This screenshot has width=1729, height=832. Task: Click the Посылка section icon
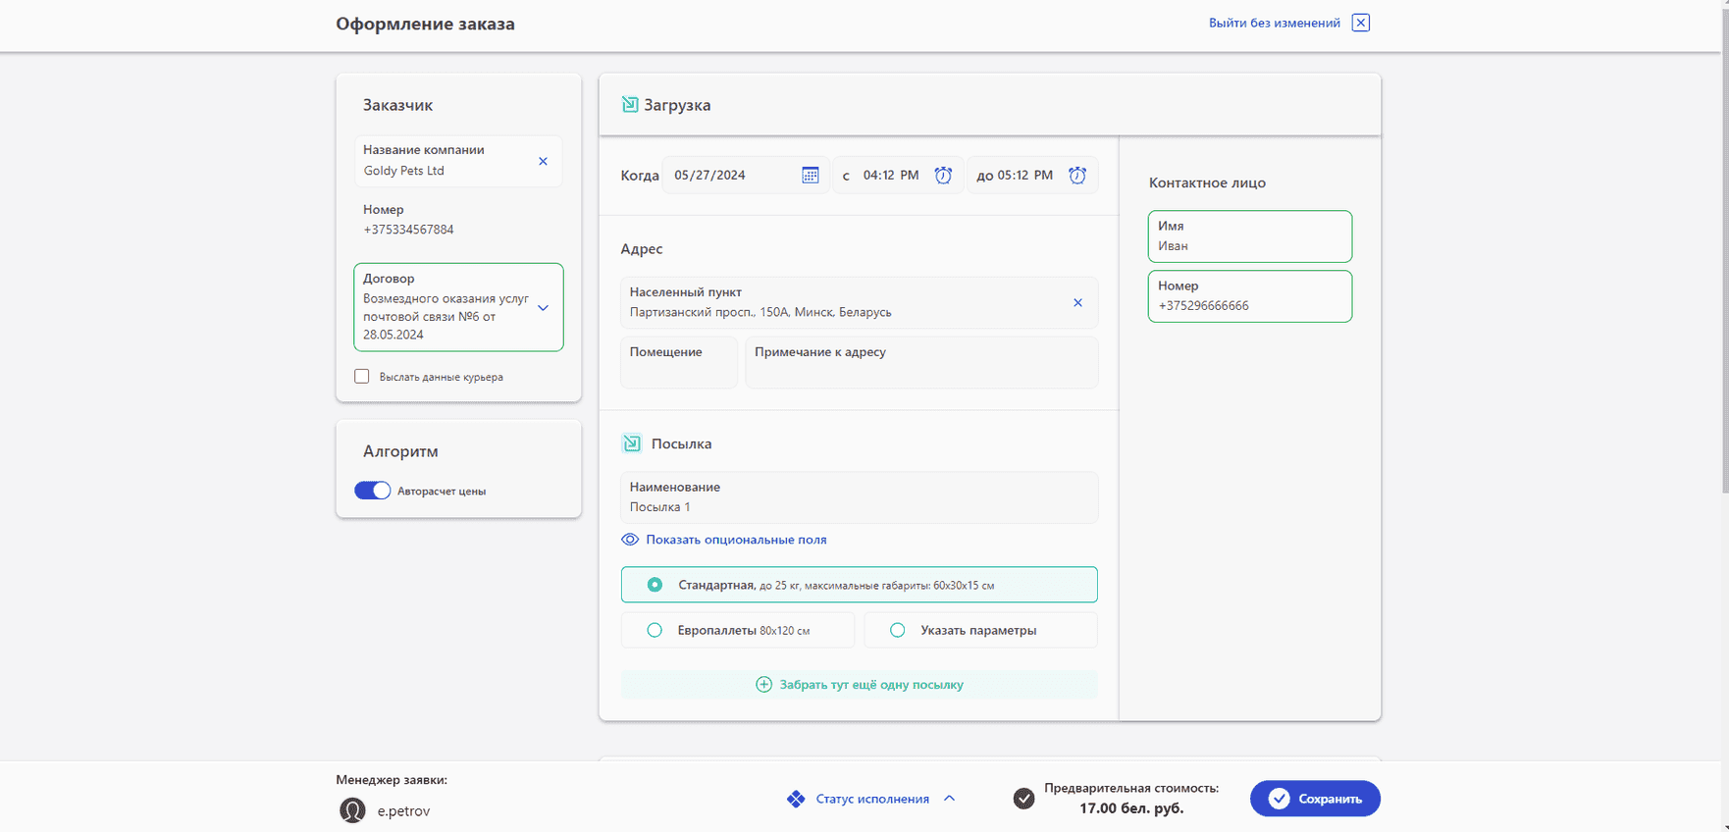coord(632,443)
